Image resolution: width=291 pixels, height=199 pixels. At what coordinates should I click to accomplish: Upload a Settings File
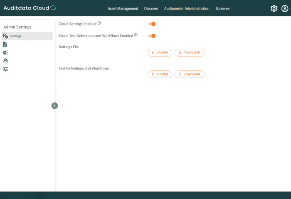160,52
